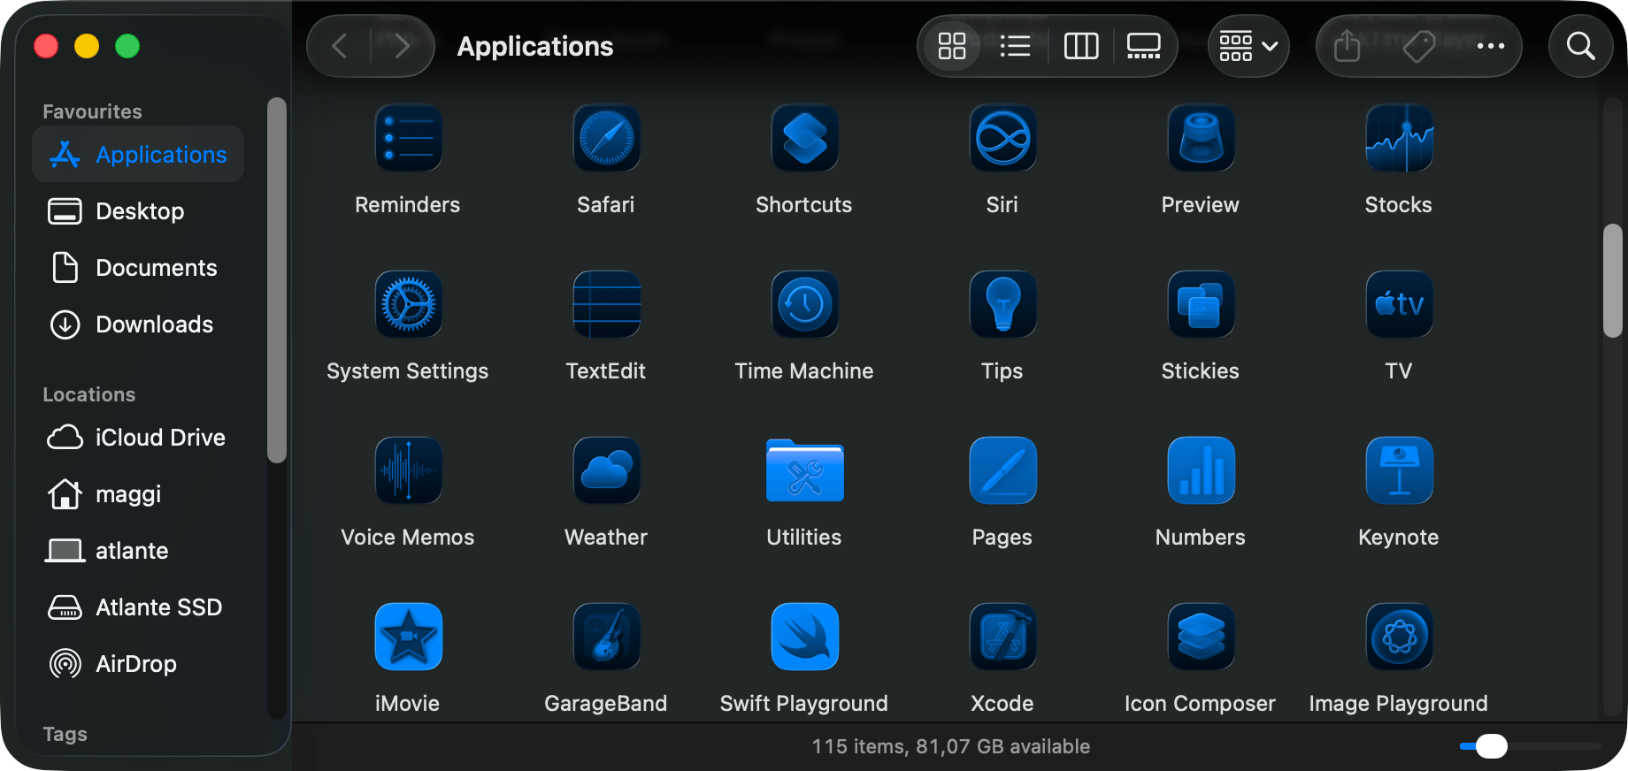This screenshot has width=1628, height=771.
Task: Select the Stocks app icon
Action: point(1399,138)
